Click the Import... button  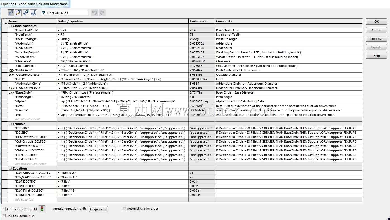click(377, 39)
